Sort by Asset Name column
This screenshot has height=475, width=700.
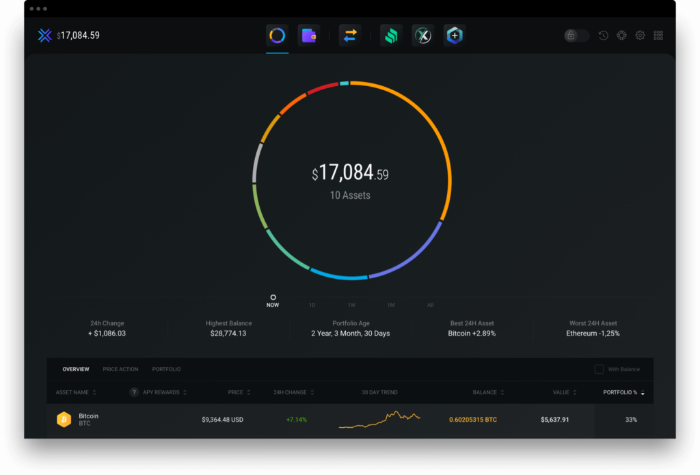[x=76, y=392]
